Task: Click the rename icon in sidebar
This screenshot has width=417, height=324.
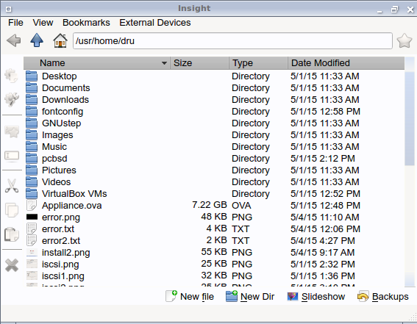Action: pyautogui.click(x=12, y=156)
